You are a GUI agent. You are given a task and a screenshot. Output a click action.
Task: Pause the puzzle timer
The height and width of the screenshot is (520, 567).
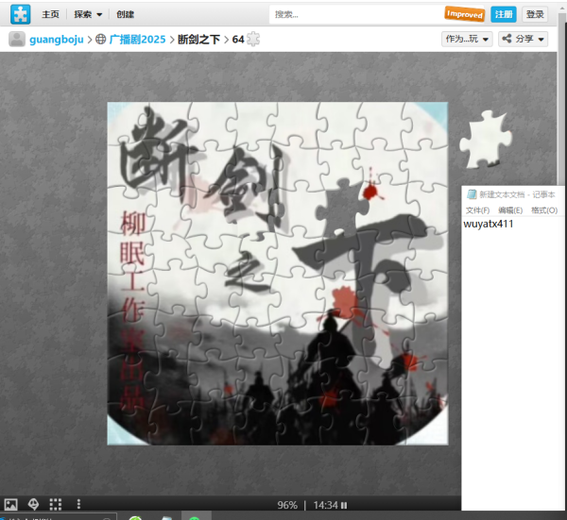344,505
